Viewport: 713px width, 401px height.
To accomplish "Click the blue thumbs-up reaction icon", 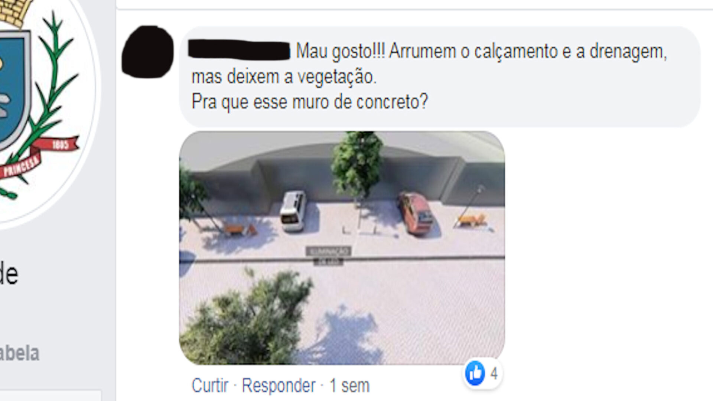I will pos(475,373).
